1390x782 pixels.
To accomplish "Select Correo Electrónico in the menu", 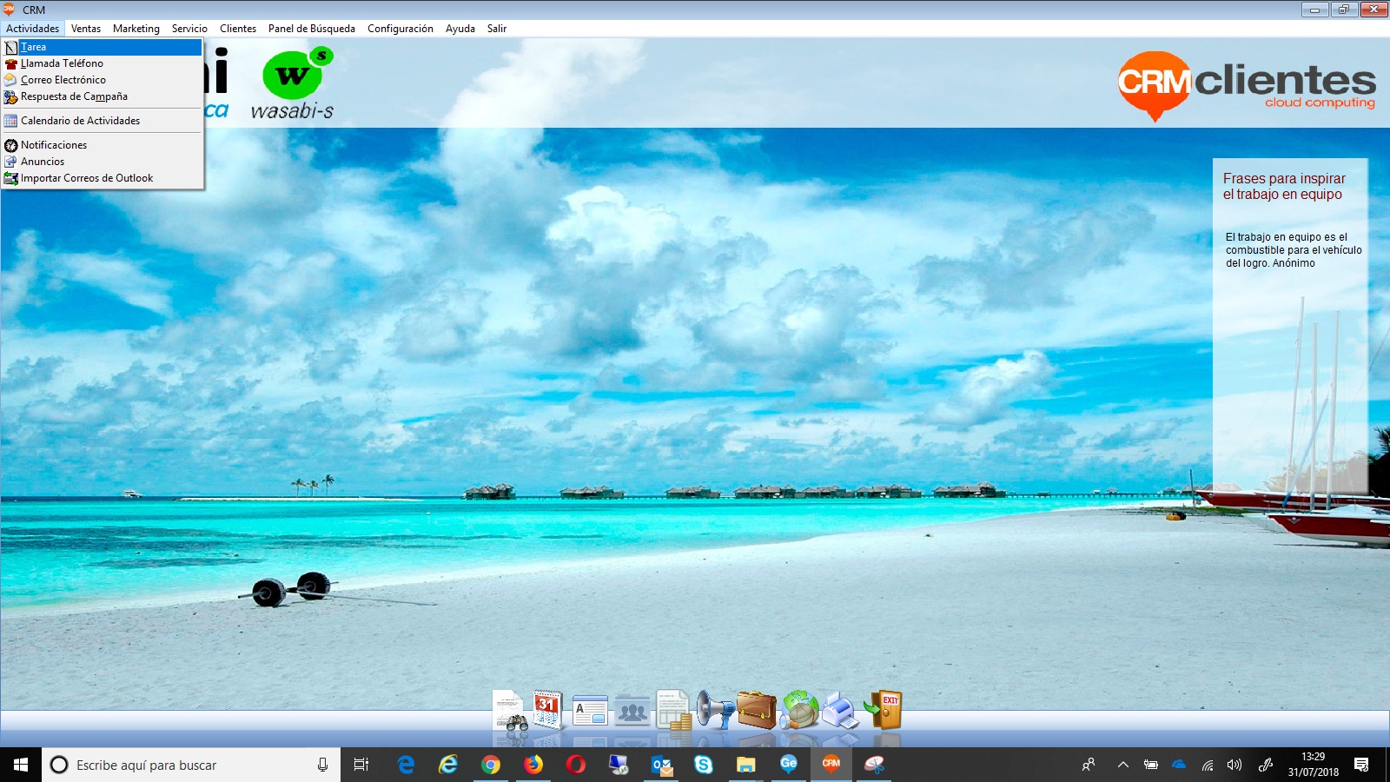I will 63,80.
